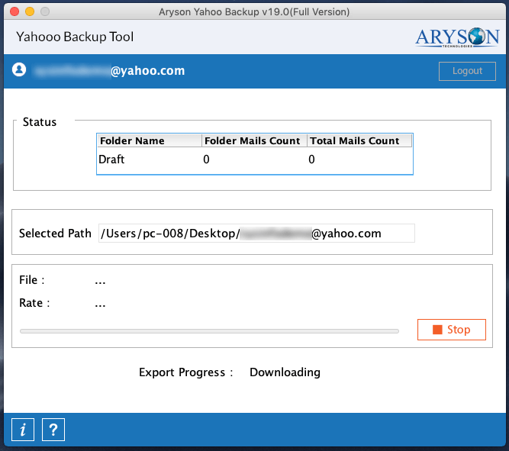Click the Downloading export status text
Screen dimensions: 509x451
(x=285, y=372)
